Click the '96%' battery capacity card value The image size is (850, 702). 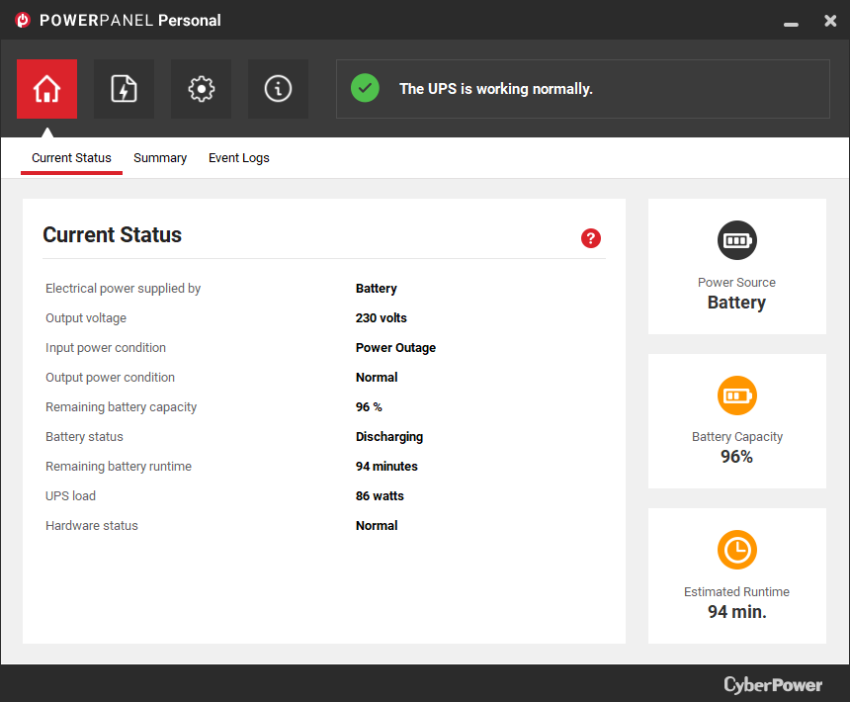(x=736, y=457)
